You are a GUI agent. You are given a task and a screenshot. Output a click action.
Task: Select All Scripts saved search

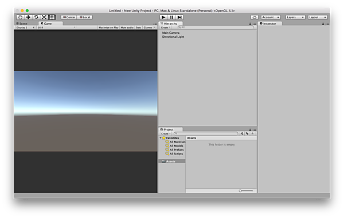174,154
